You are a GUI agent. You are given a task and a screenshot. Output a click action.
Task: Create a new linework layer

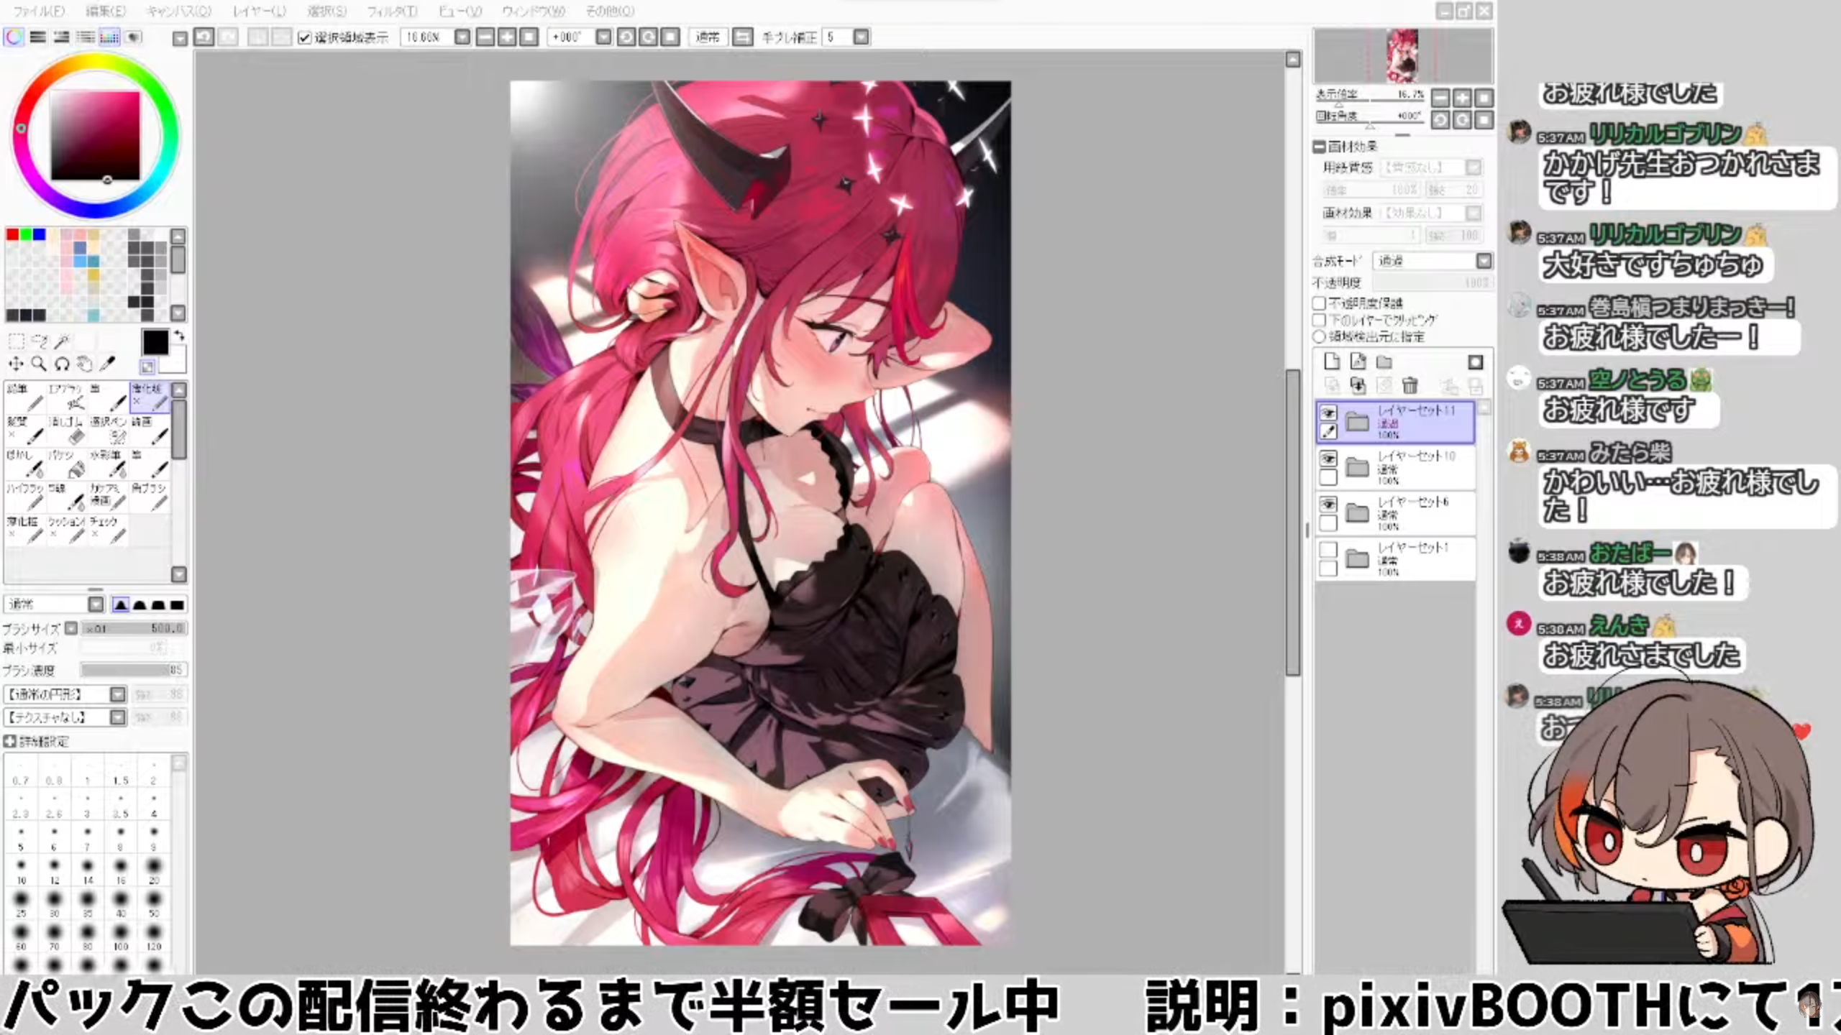click(1358, 362)
